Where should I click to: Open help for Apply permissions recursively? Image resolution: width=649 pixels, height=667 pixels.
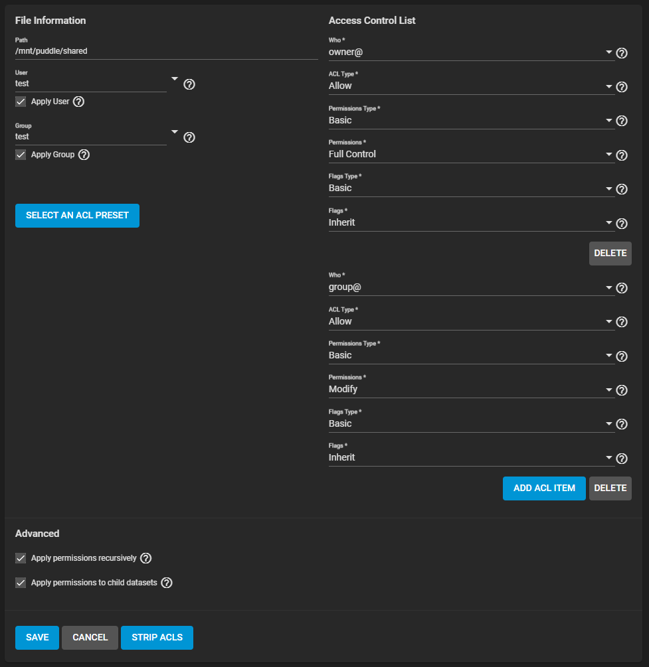tap(145, 558)
